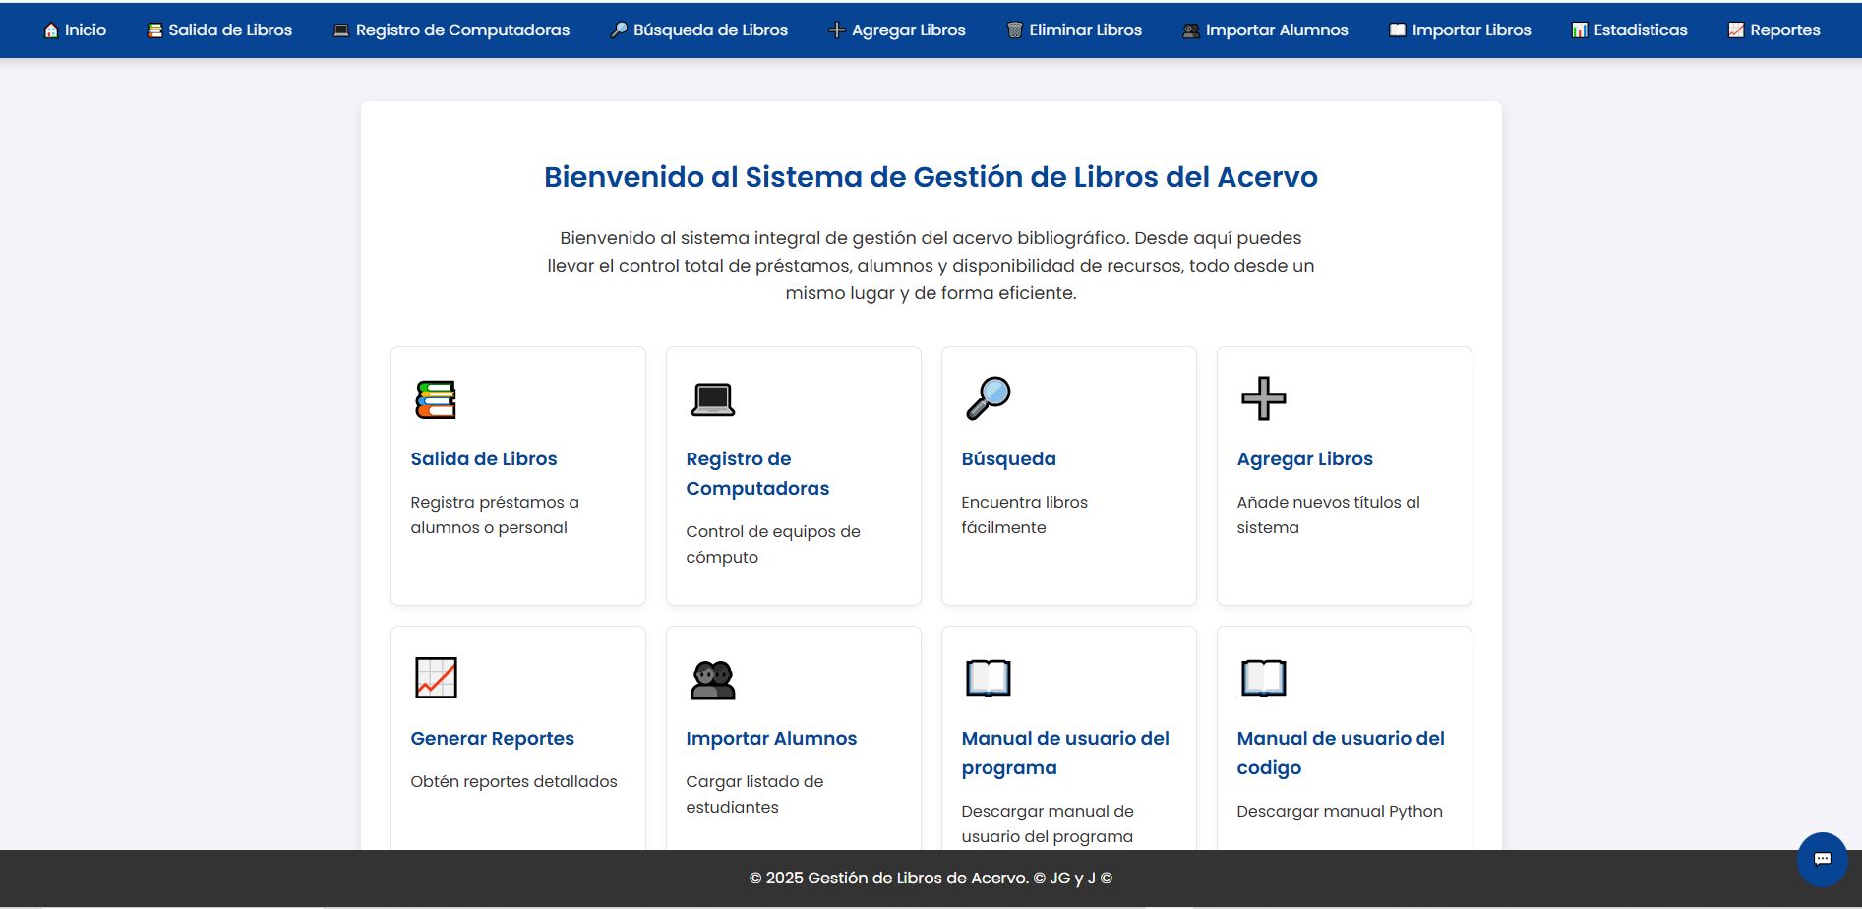
Task: Select Importar Libros in the navigation bar
Action: 1460,30
